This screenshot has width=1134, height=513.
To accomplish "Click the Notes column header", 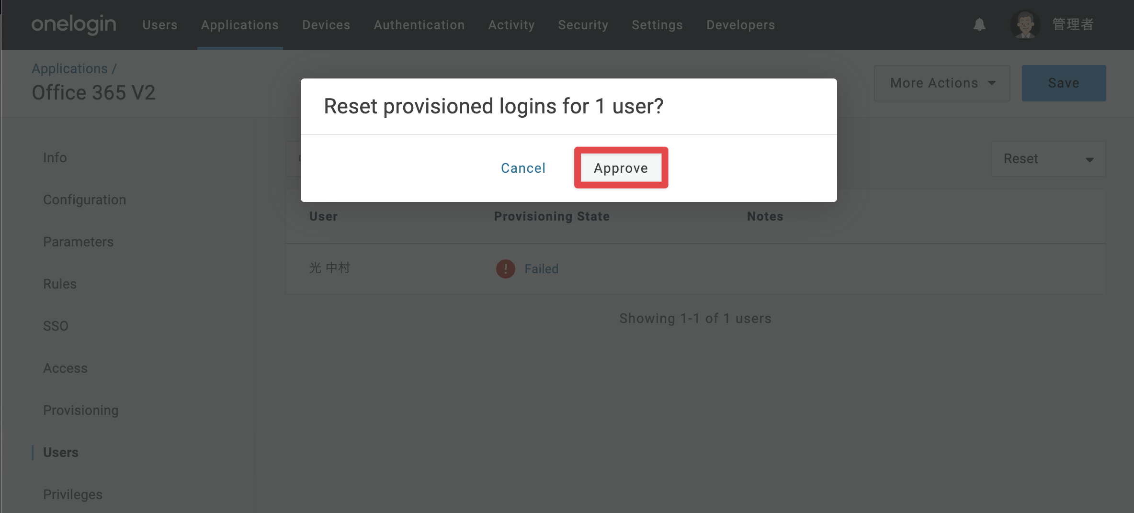I will tap(765, 216).
